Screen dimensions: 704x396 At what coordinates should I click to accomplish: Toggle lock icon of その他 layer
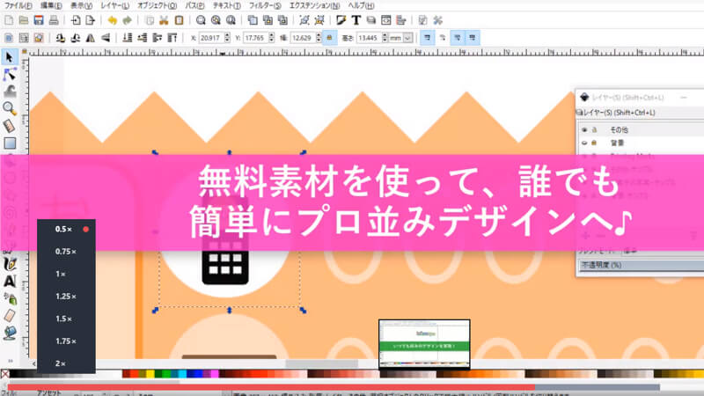595,129
